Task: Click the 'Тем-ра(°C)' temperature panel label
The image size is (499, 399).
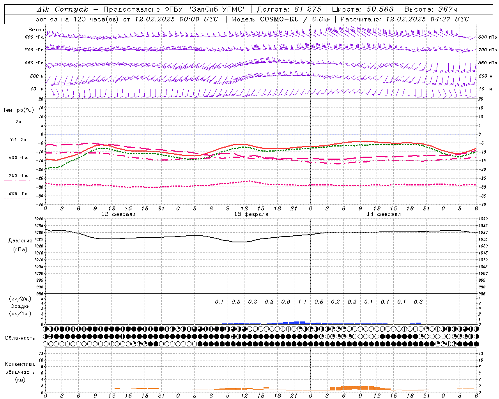Action: point(18,110)
